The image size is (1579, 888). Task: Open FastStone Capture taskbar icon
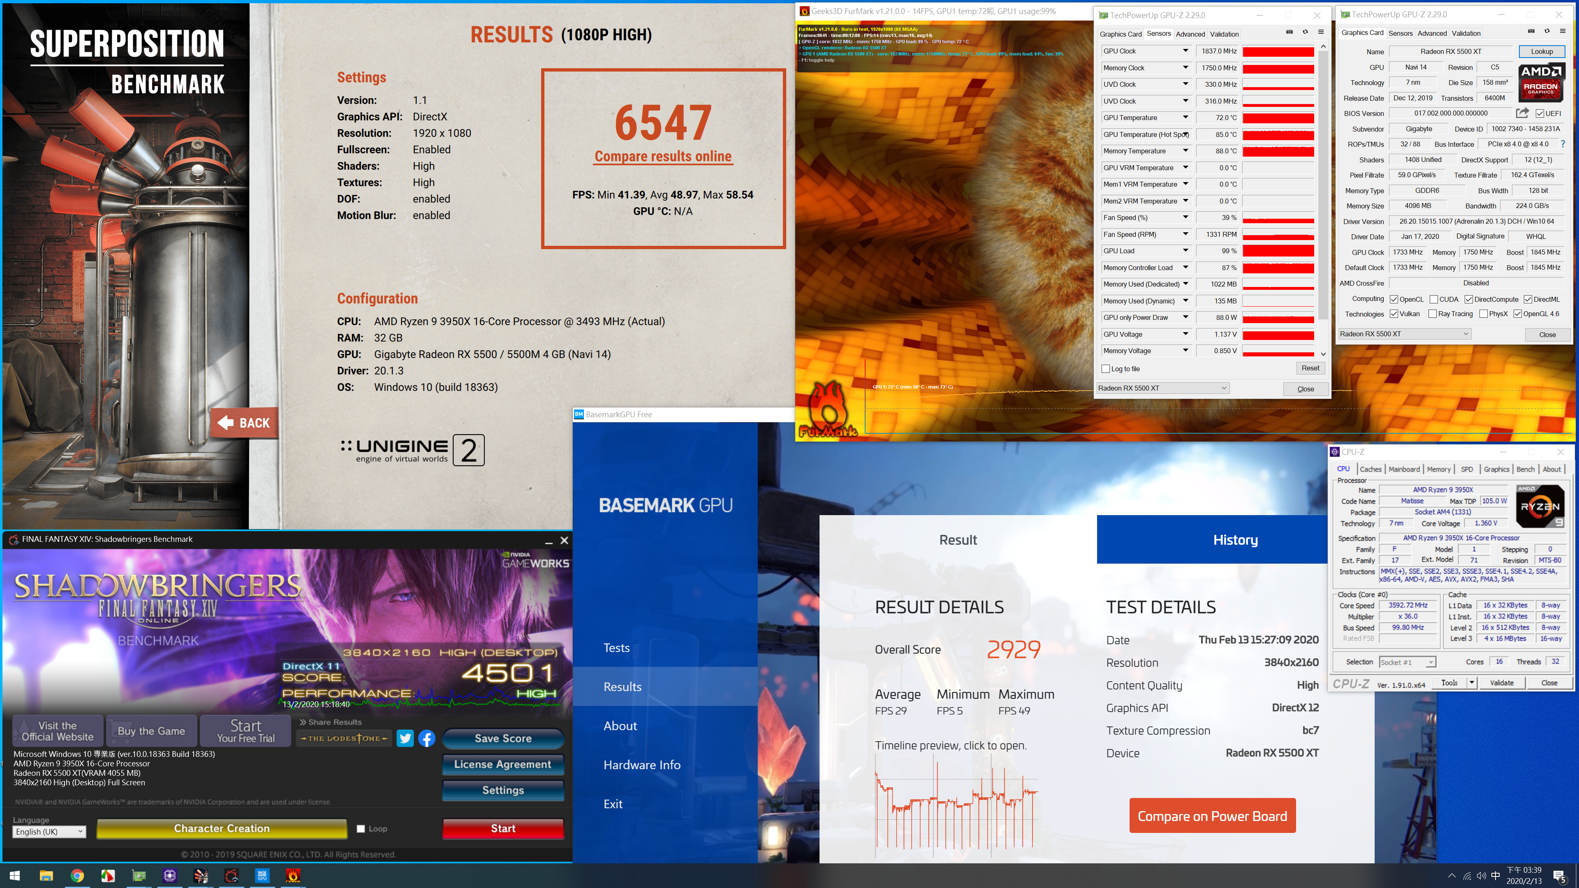click(108, 875)
